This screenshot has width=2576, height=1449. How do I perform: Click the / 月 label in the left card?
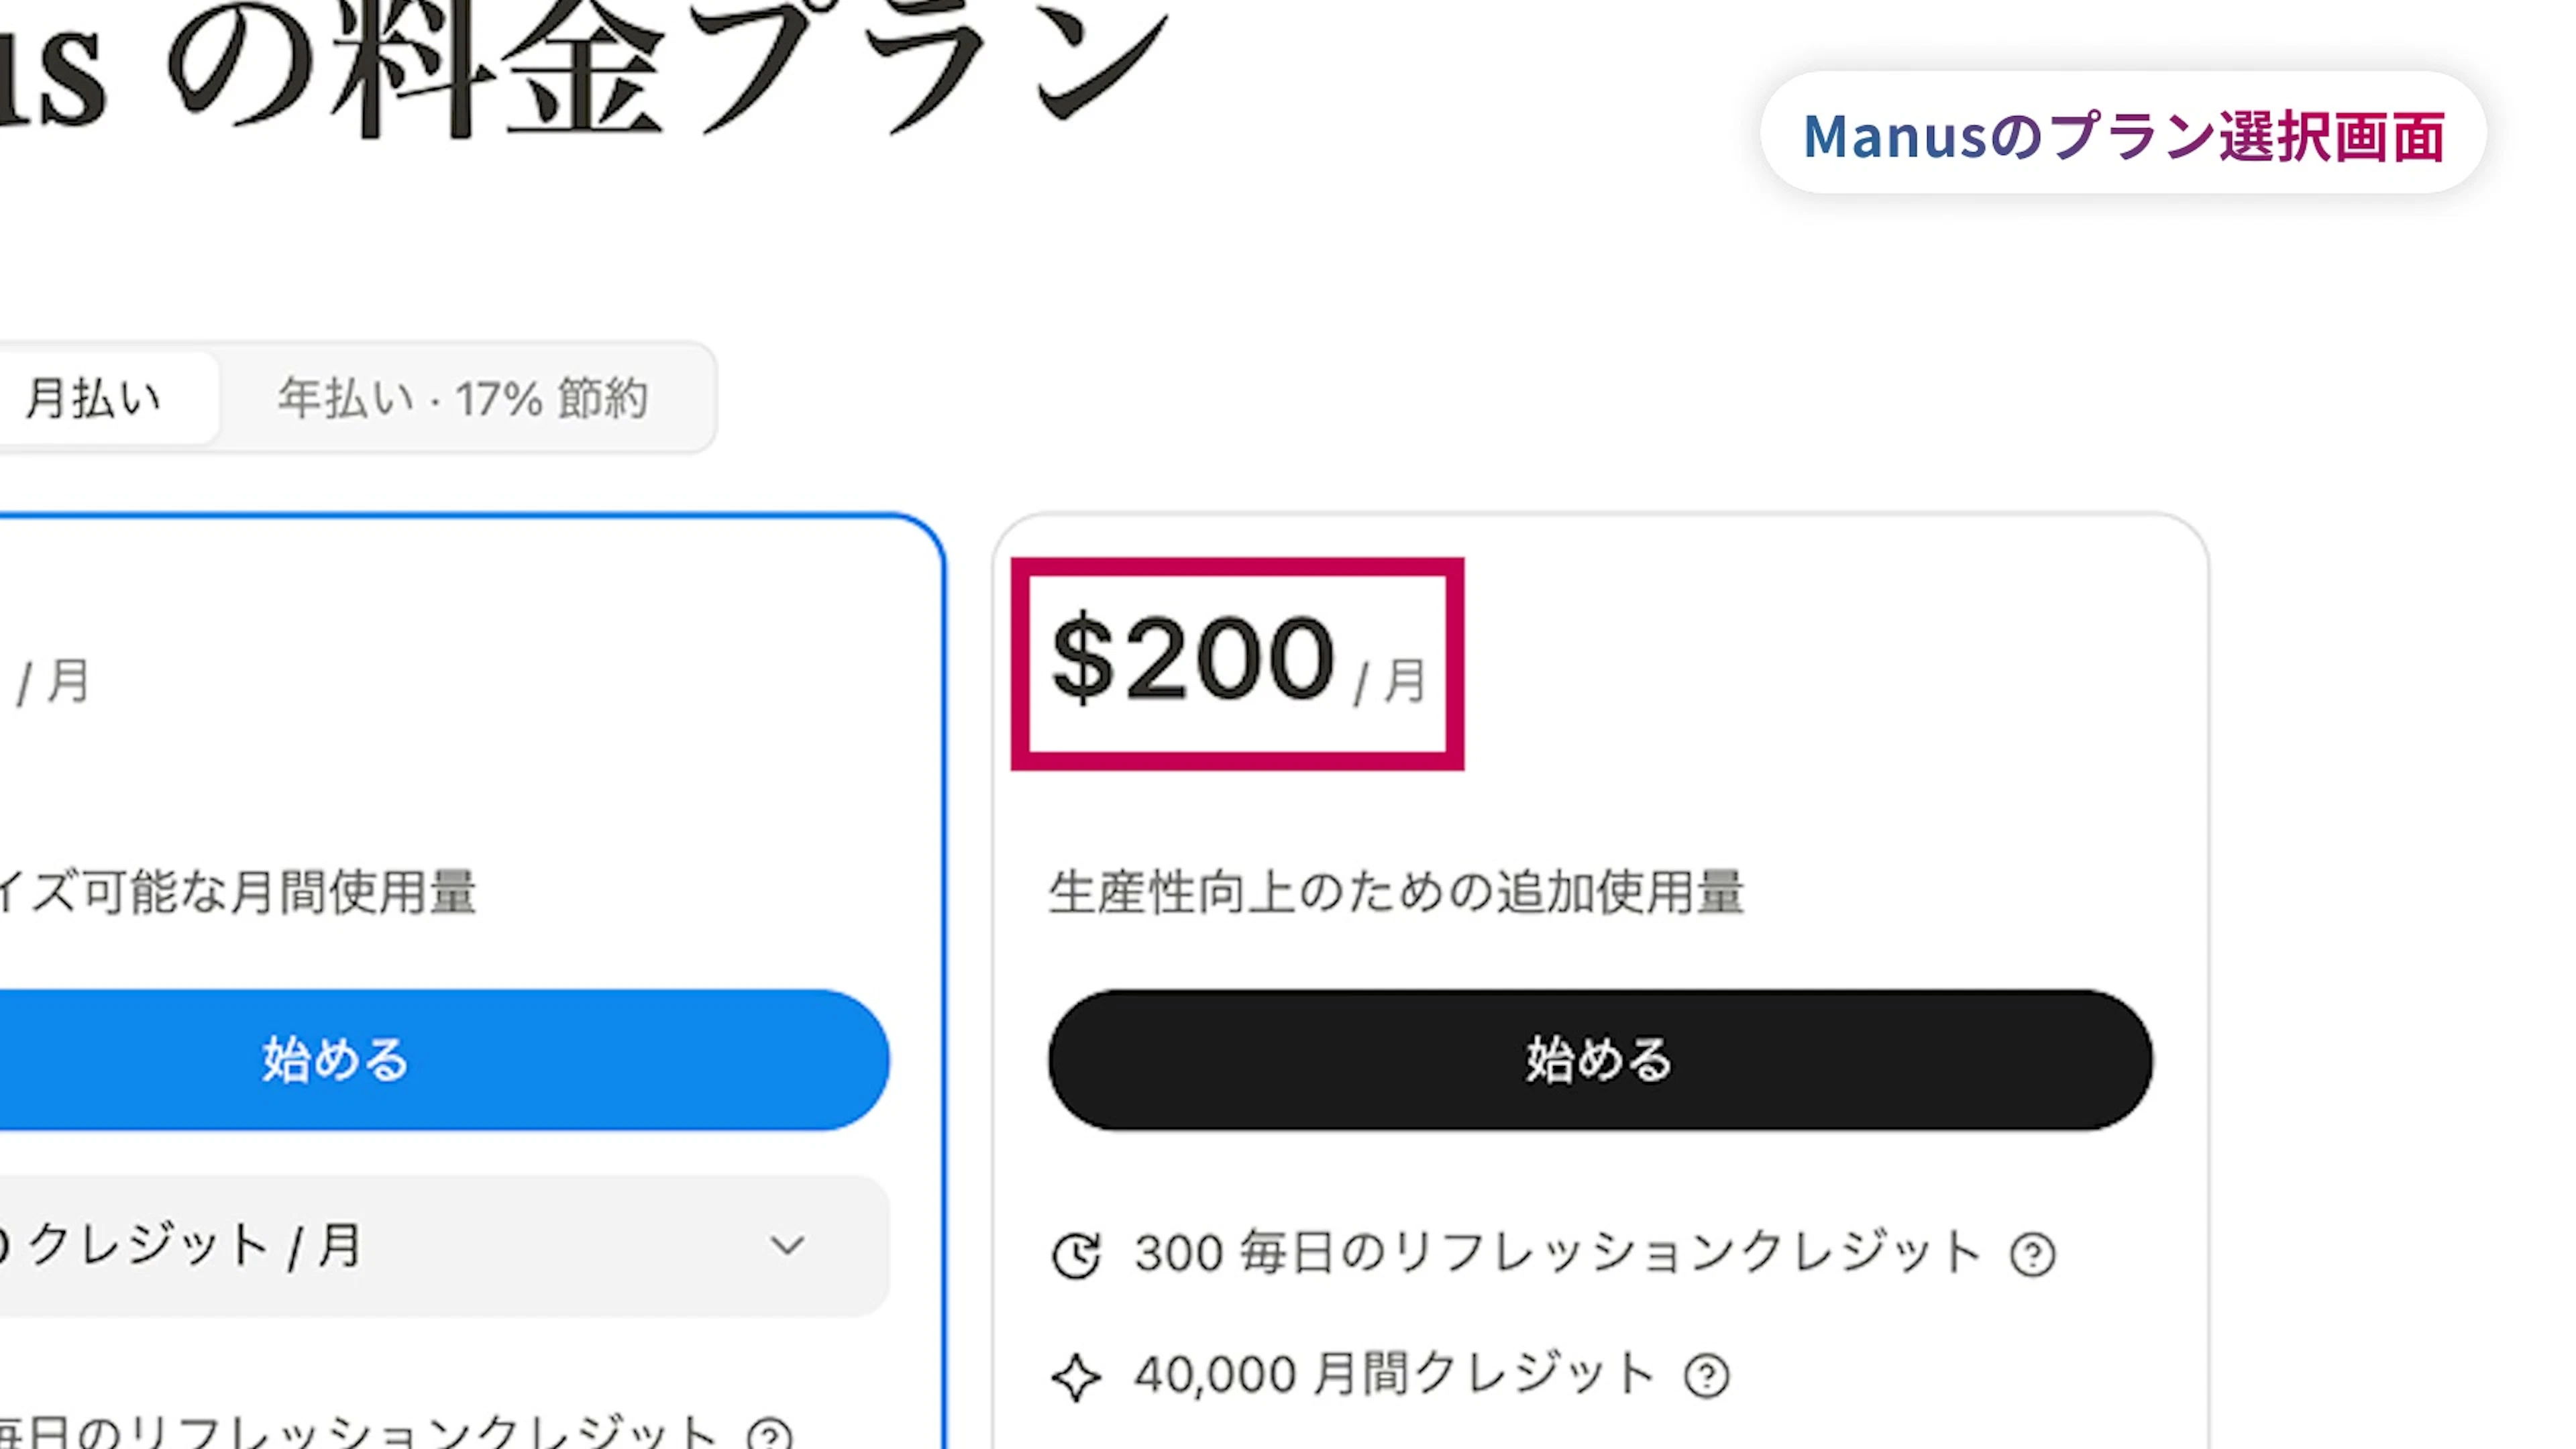[54, 683]
